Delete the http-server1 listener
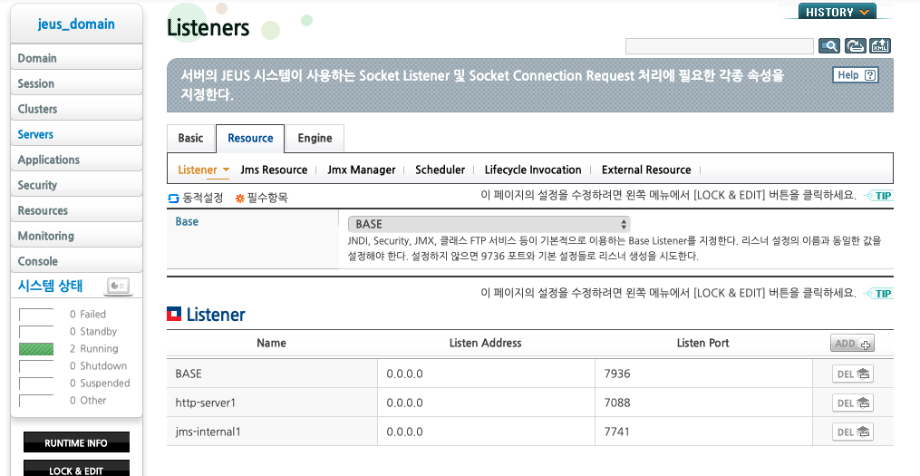920x476 pixels. point(853,403)
